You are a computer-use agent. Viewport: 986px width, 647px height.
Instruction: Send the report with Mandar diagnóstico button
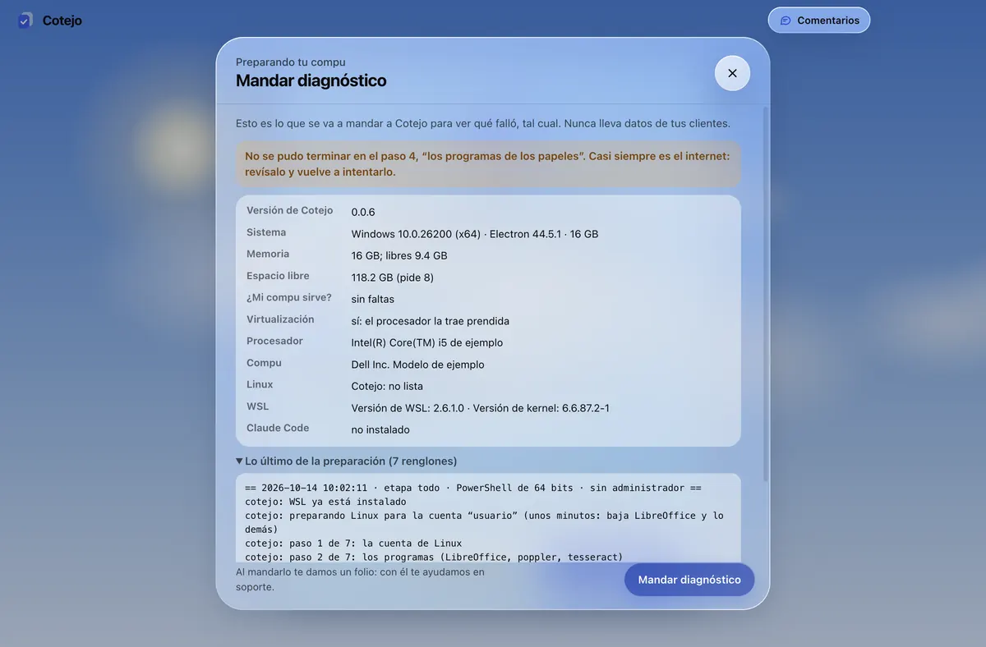pos(689,580)
